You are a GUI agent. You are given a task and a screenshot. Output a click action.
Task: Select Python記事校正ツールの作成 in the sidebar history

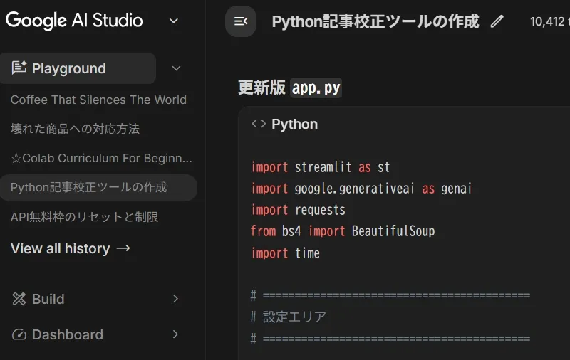click(x=89, y=187)
